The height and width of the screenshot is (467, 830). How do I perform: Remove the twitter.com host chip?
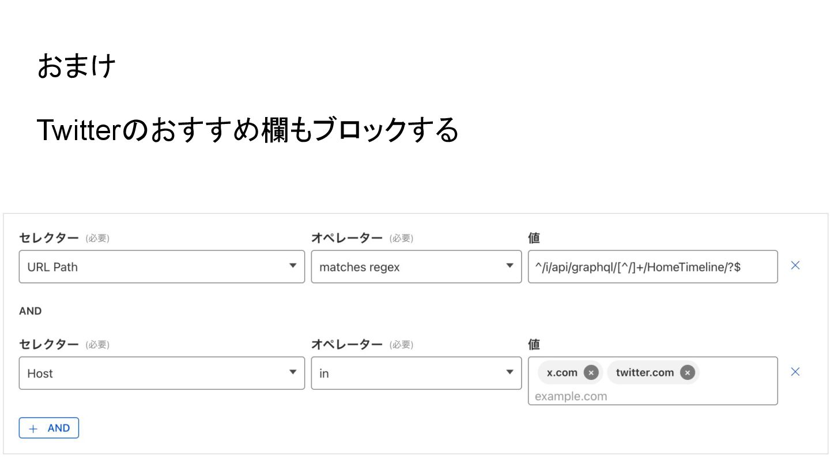pos(687,372)
